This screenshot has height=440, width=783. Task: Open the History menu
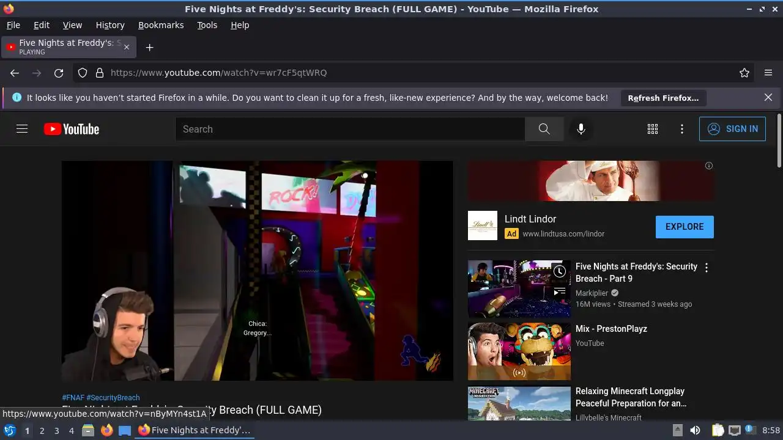pos(110,25)
